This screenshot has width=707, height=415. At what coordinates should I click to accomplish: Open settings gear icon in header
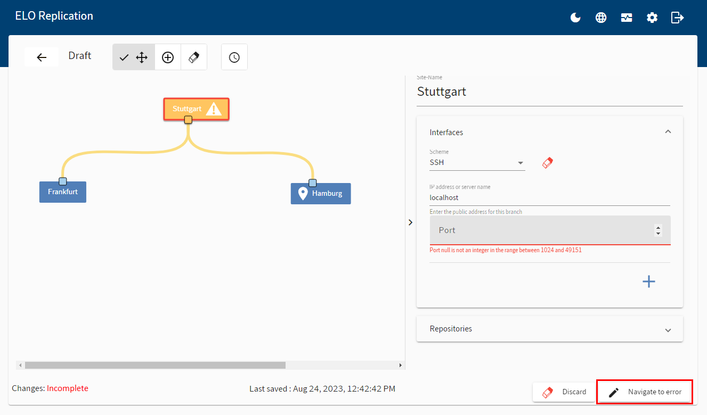point(652,18)
